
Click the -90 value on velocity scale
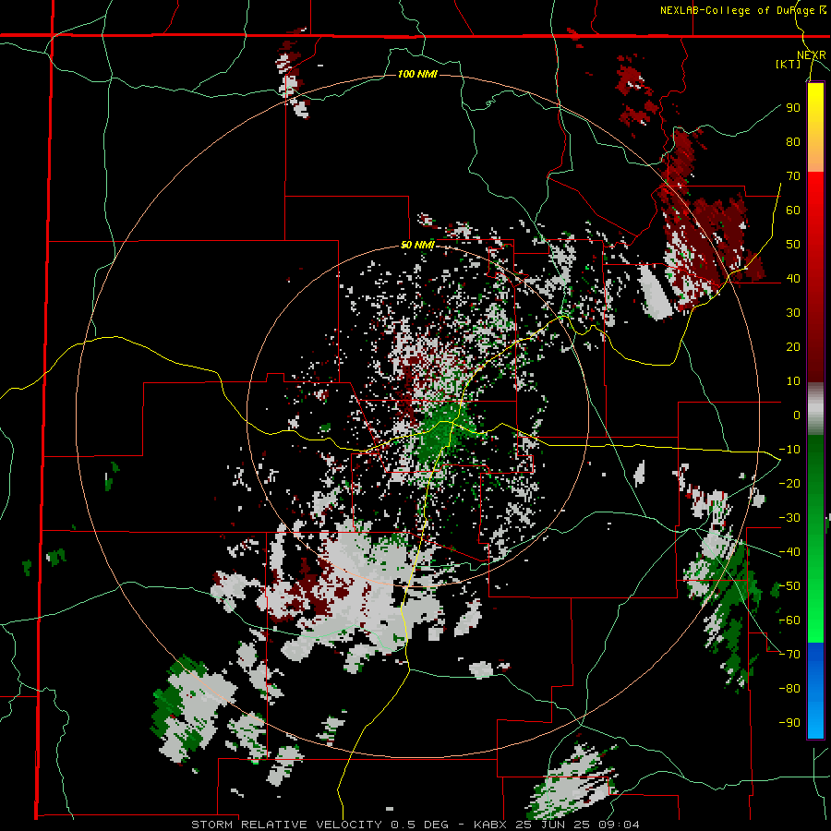(x=789, y=723)
